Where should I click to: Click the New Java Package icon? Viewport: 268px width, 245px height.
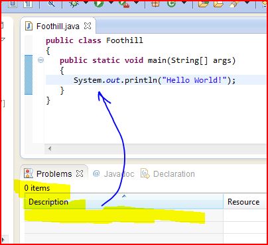(x=155, y=4)
